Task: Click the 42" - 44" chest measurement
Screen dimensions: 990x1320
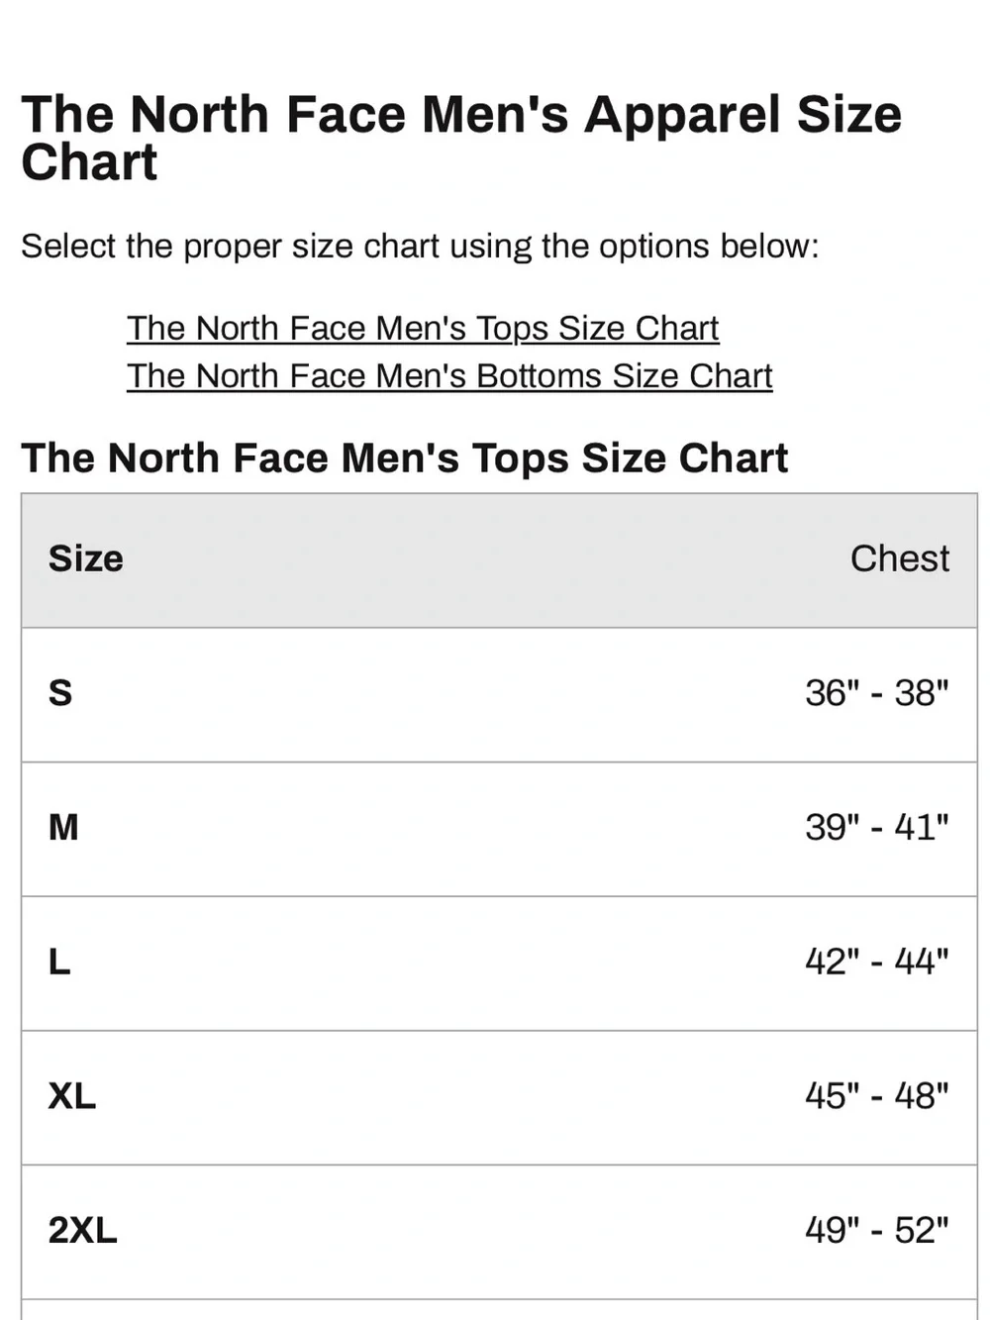Action: 877,962
